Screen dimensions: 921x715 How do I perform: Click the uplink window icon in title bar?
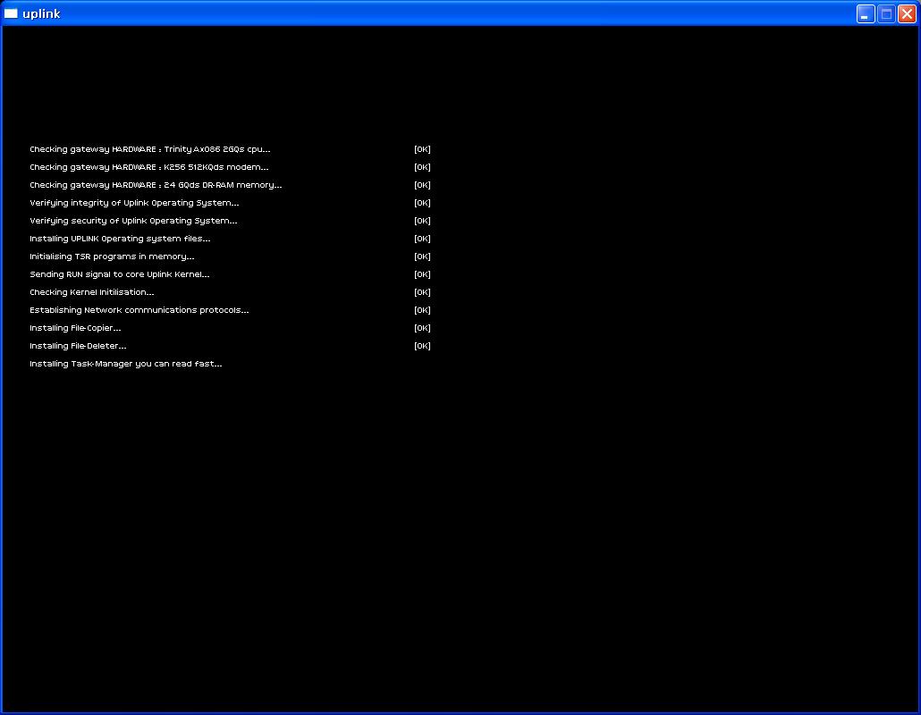click(11, 13)
